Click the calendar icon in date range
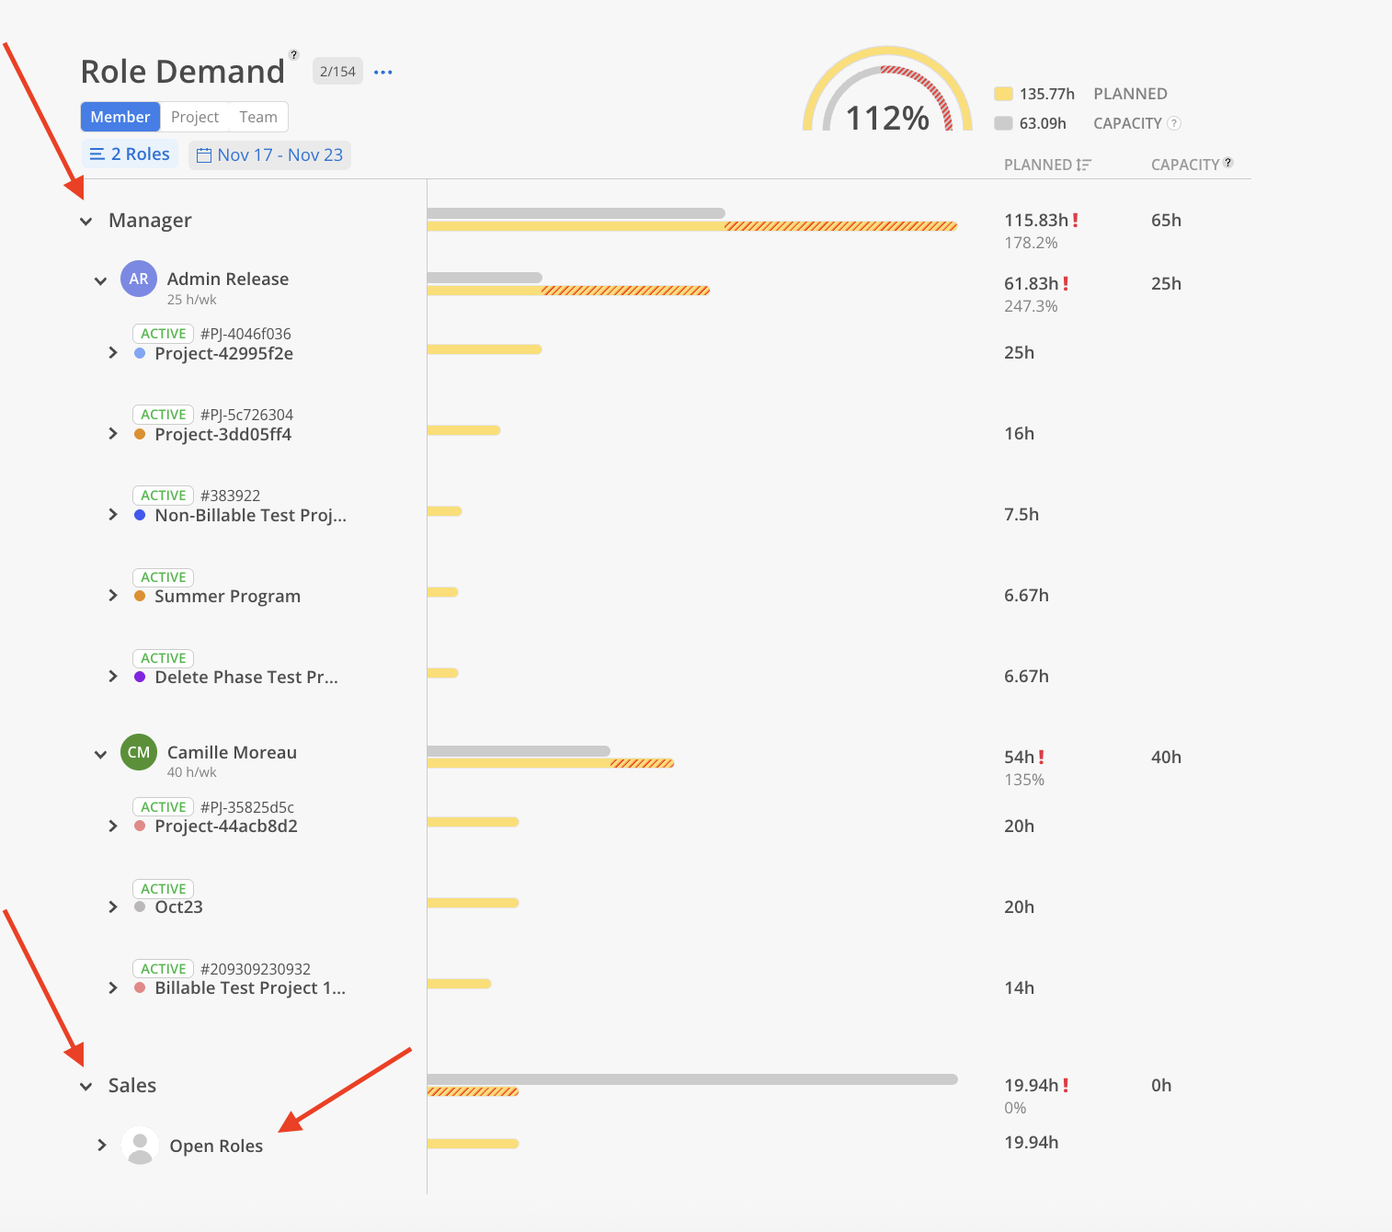The image size is (1392, 1232). pos(204,155)
